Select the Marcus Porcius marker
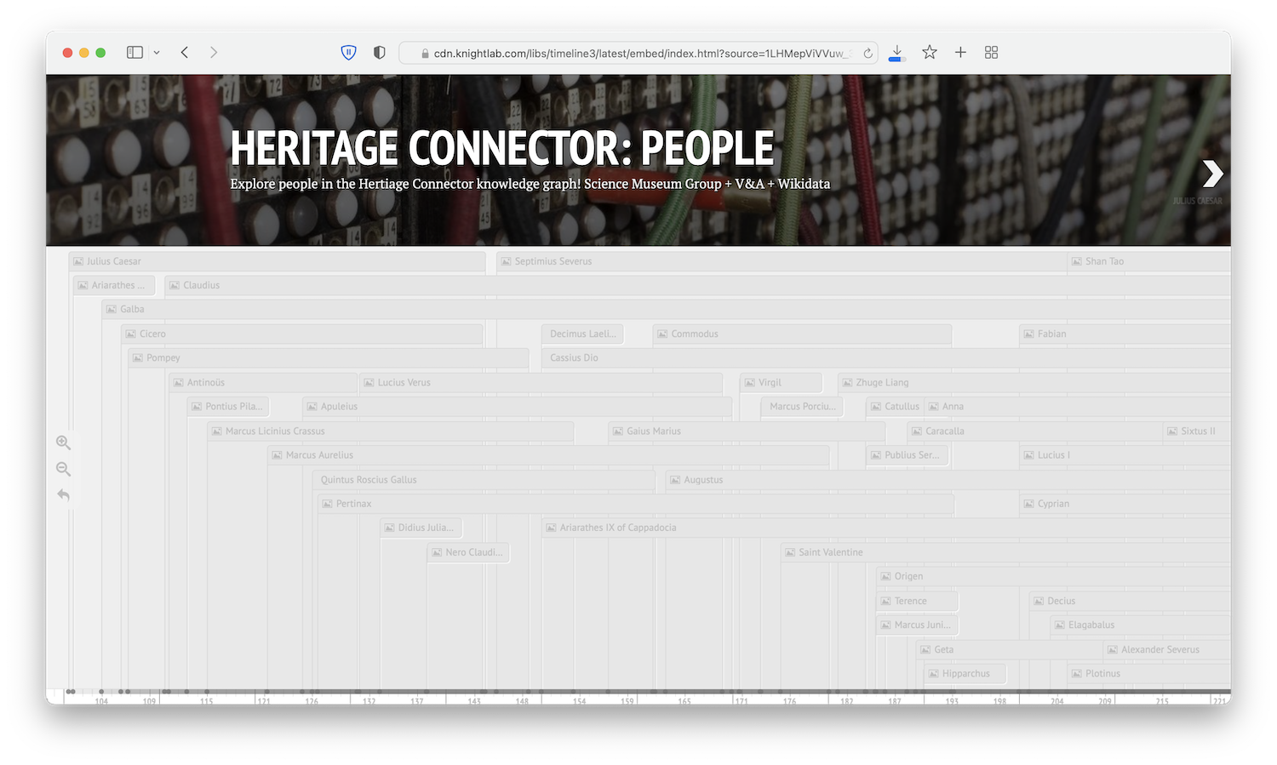This screenshot has width=1277, height=765. click(x=802, y=406)
